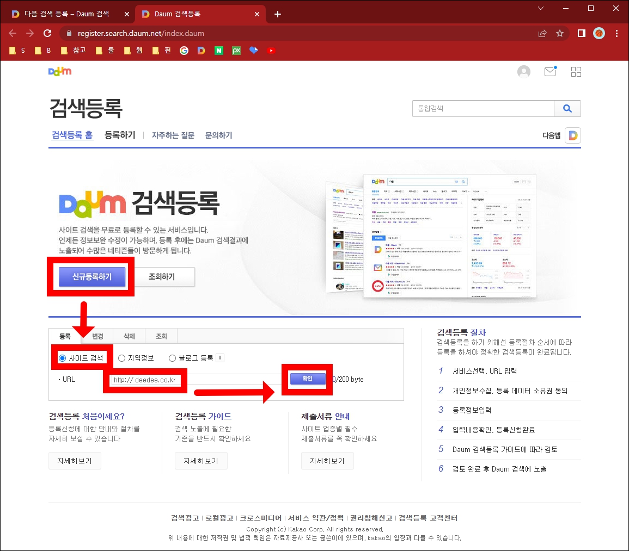Image resolution: width=629 pixels, height=551 pixels.
Task: Click the YouTube favicon in bookmarks bar
Action: pos(271,50)
